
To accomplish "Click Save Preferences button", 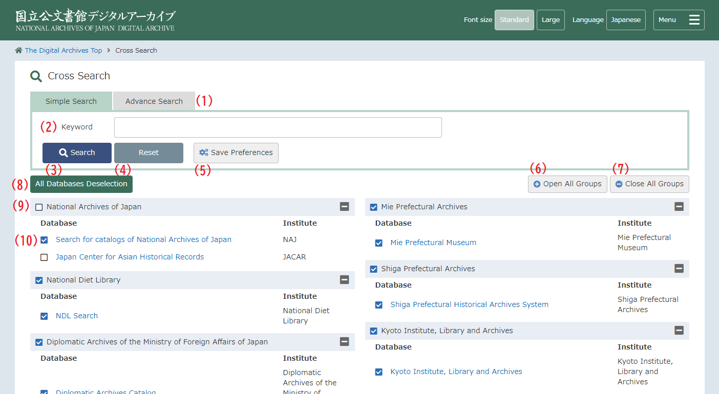I will point(236,152).
